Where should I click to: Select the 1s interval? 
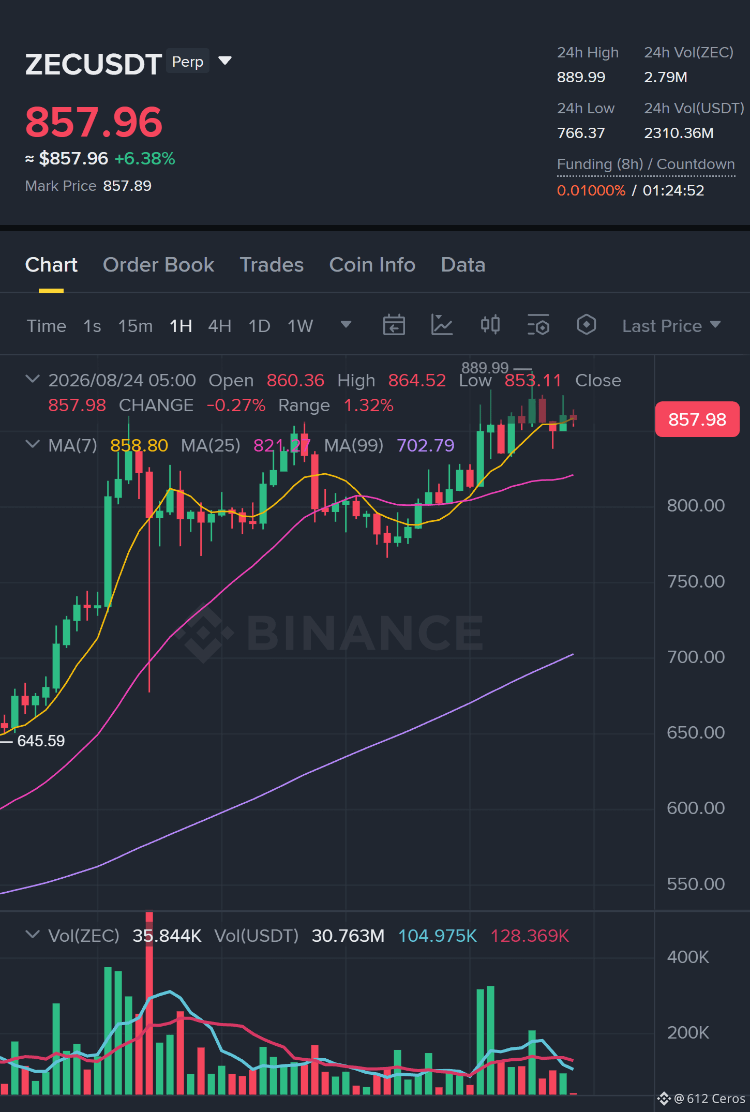92,326
